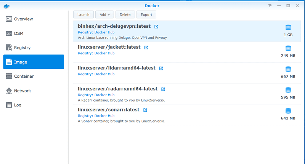This screenshot has height=164, width=305.
Task: Click the 249 MB size label
Action: tap(288, 56)
